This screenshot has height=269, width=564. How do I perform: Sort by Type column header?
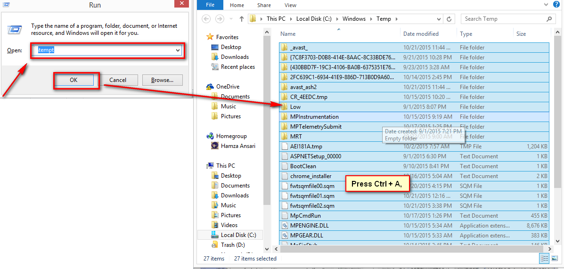[485, 34]
